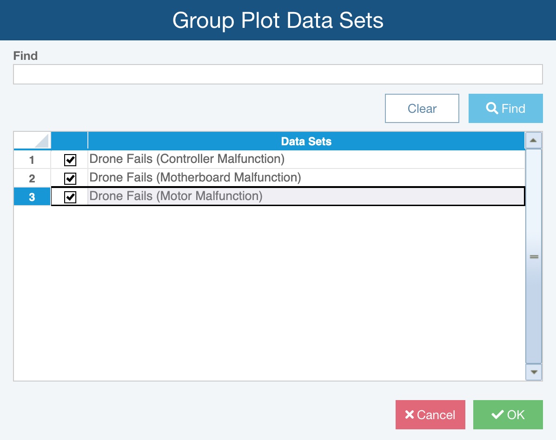Select the highlighted row header number 3
The height and width of the screenshot is (440, 556).
32,197
